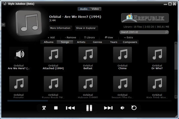Click the large album art icon
Screen dimensions: 179x119
[29, 23]
